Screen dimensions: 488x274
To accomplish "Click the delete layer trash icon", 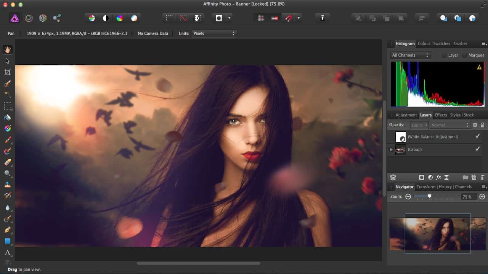I will pos(482,177).
